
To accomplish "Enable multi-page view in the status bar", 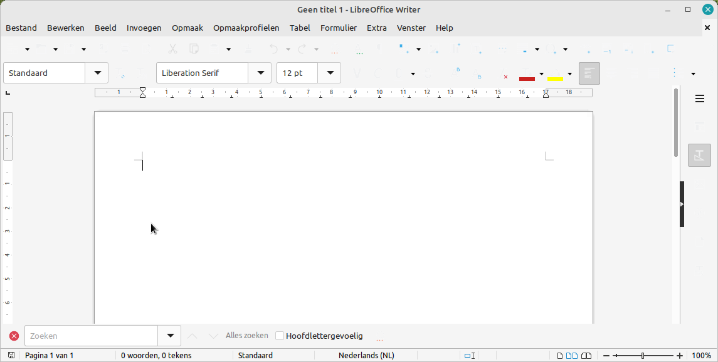I will [x=573, y=355].
